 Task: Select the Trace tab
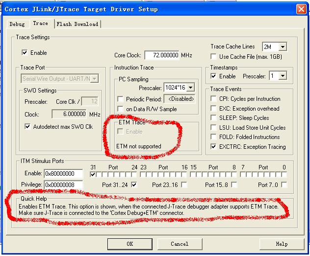click(41, 23)
